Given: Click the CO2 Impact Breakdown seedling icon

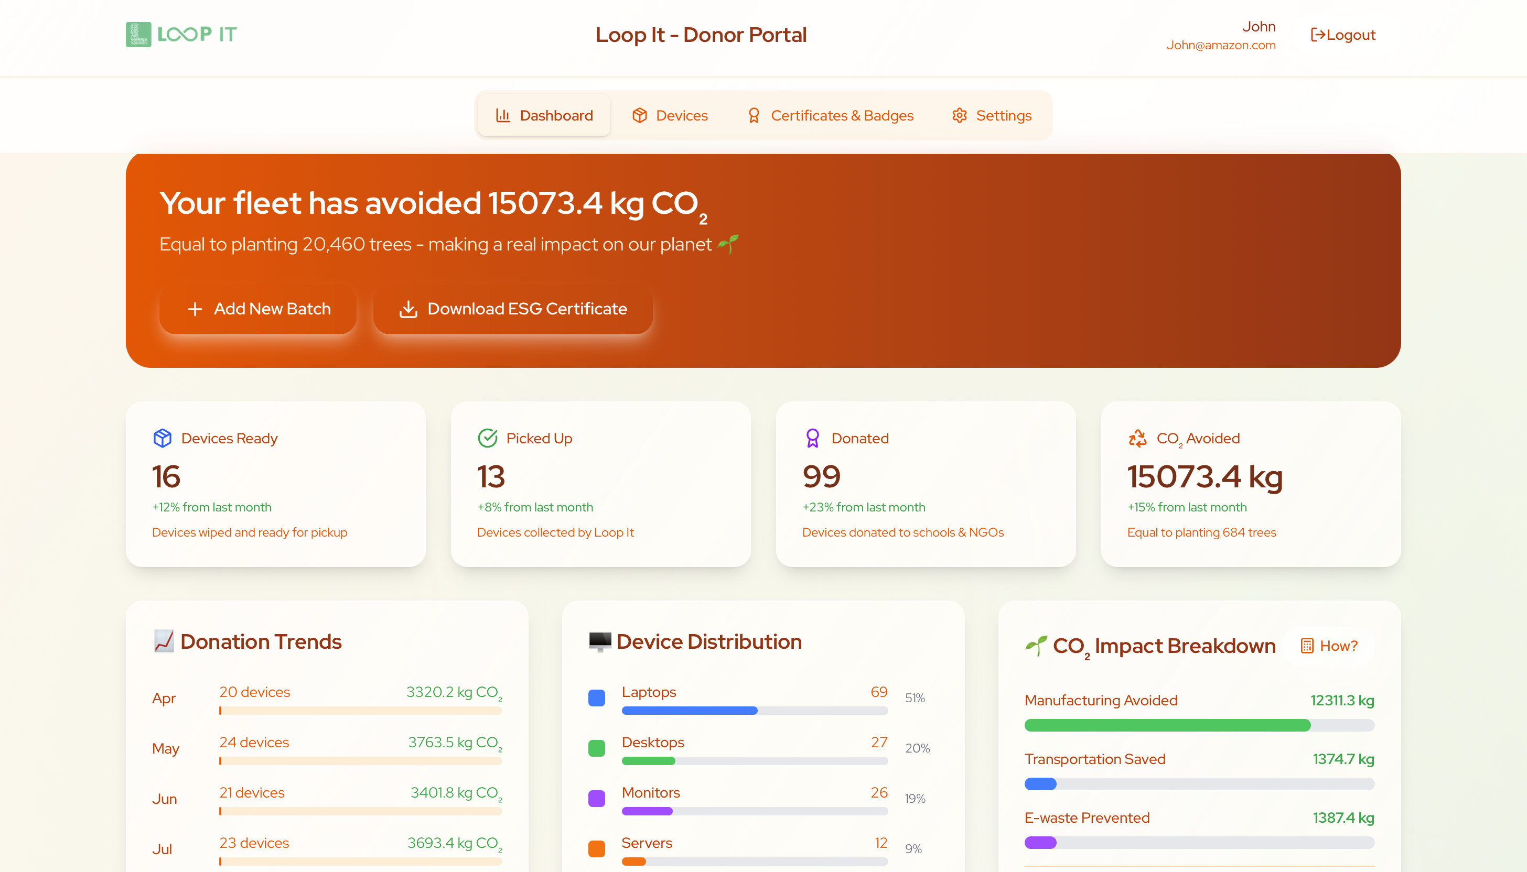Looking at the screenshot, I should [1036, 646].
